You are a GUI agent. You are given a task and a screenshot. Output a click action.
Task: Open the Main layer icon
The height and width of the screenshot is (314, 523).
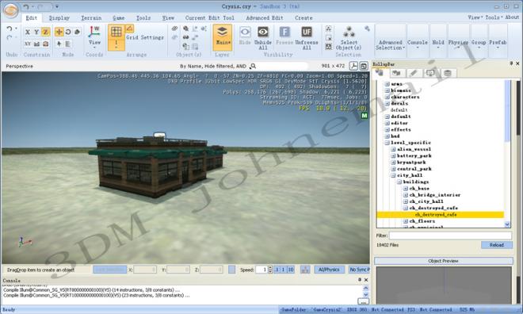coord(222,32)
